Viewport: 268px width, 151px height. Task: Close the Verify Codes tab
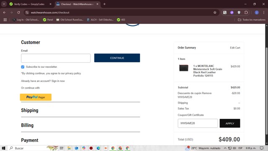pyautogui.click(x=50, y=4)
